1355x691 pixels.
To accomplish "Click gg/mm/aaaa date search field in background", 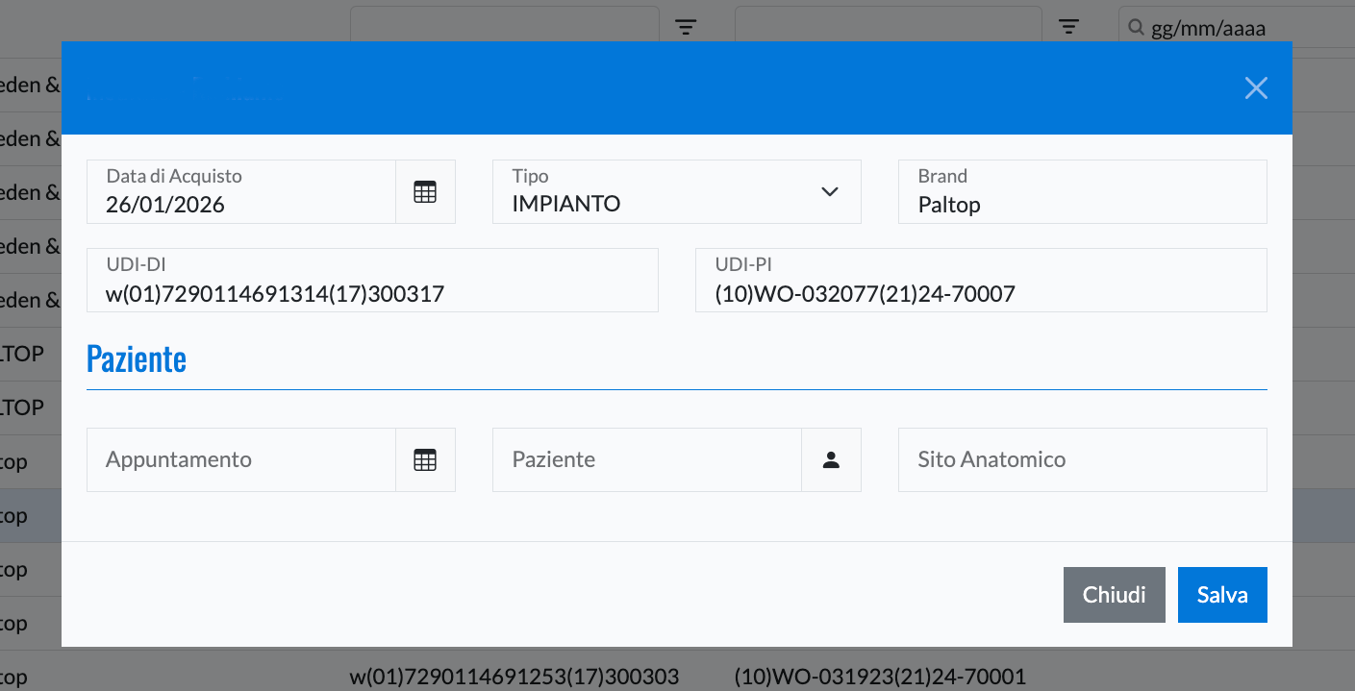I will 1236,28.
